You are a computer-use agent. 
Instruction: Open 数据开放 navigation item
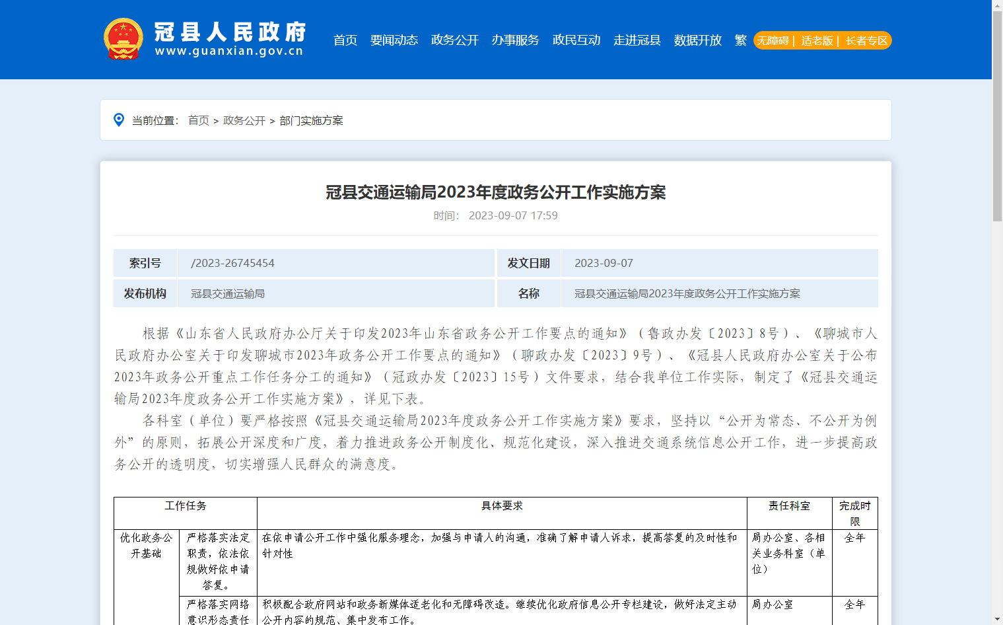(x=698, y=40)
